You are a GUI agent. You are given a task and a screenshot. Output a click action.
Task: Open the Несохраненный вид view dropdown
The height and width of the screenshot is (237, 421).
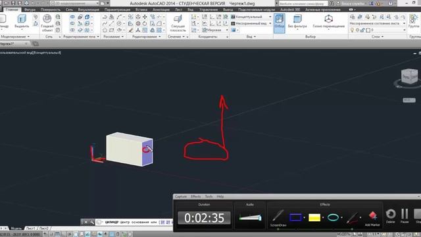click(x=251, y=24)
